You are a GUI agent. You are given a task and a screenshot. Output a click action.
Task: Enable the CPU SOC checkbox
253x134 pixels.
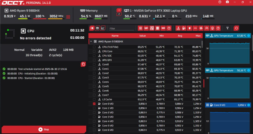pyautogui.click(x=94, y=56)
